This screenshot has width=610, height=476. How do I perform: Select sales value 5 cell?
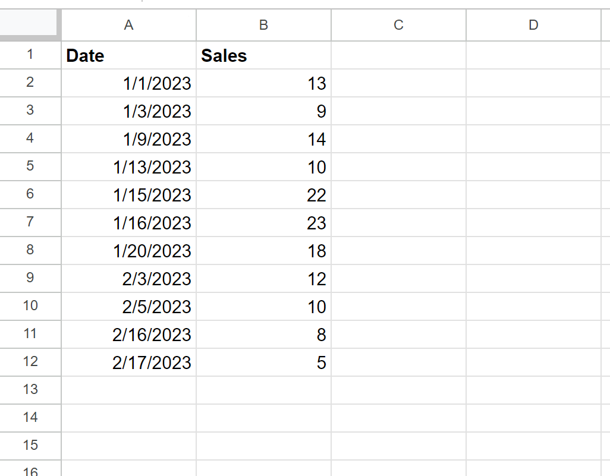click(264, 362)
